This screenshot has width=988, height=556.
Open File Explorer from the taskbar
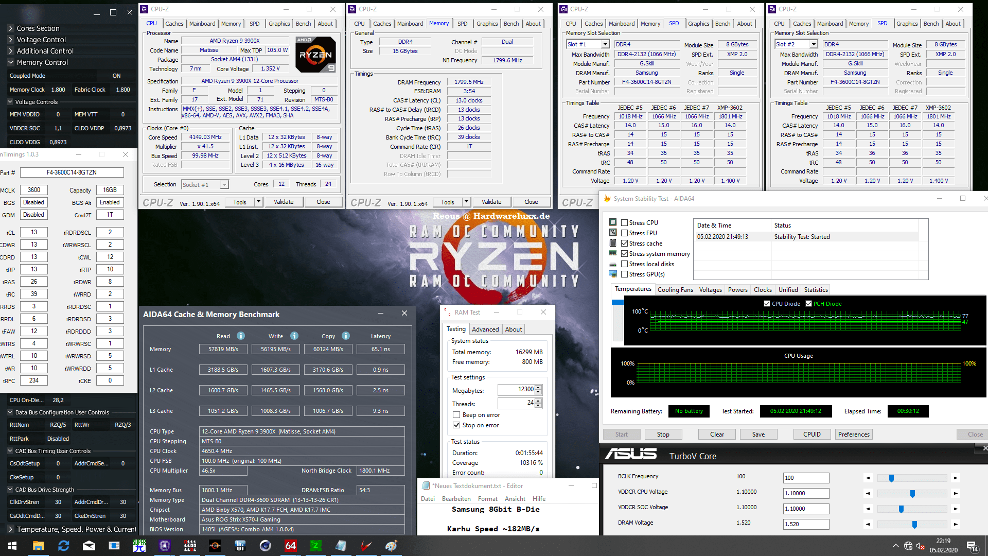point(38,546)
